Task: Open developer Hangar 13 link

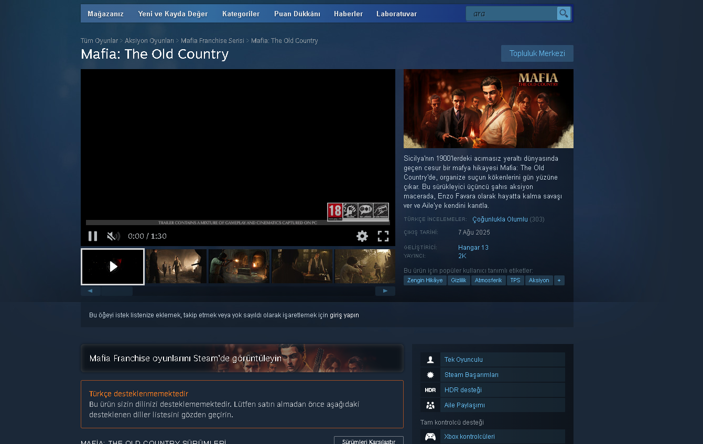Action: (473, 248)
